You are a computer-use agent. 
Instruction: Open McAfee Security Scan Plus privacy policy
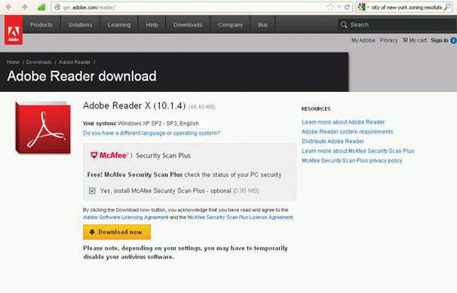pos(351,160)
